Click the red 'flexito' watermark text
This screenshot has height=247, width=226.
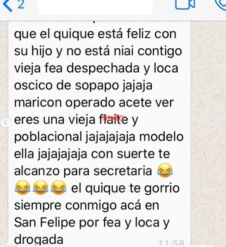pos(113,117)
